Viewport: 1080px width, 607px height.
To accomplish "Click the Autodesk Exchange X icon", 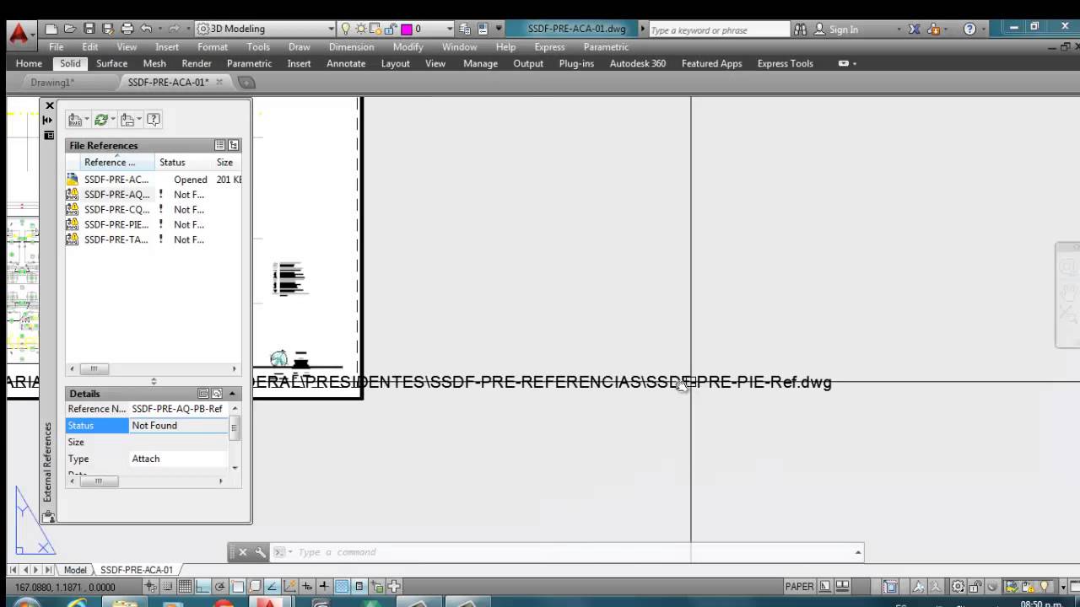I will 915,29.
